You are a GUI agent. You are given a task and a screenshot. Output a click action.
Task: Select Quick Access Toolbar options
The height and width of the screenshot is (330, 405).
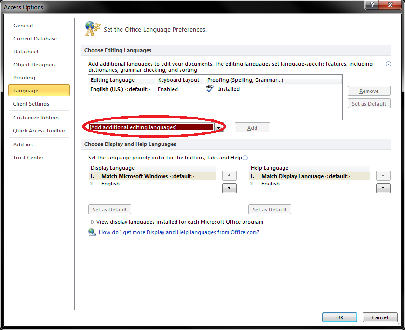pos(39,131)
